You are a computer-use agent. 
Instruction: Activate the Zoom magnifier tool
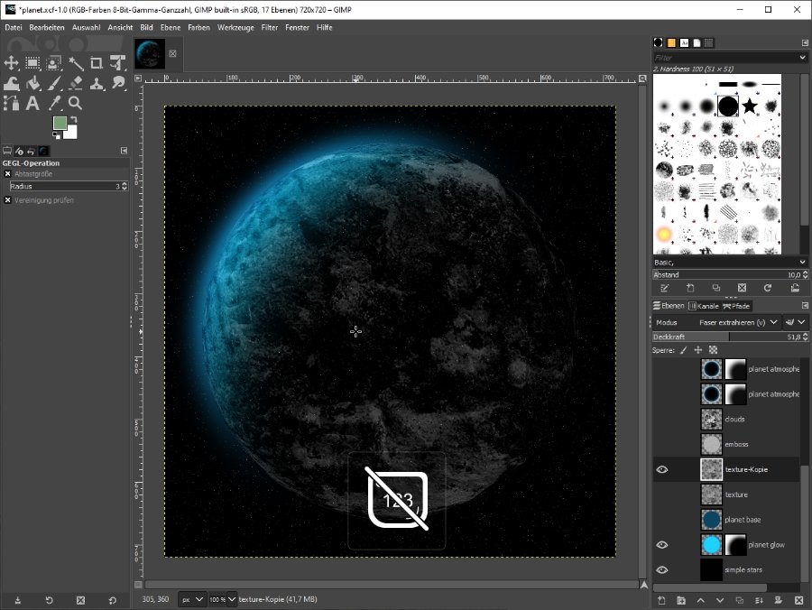point(75,104)
